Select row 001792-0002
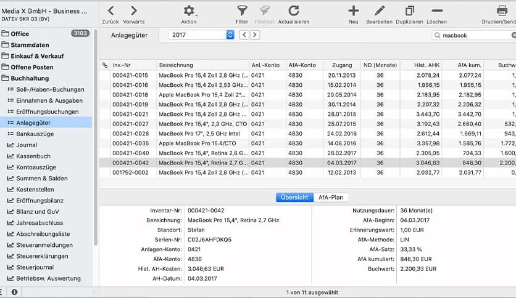This screenshot has width=516, height=298. pyautogui.click(x=308, y=172)
